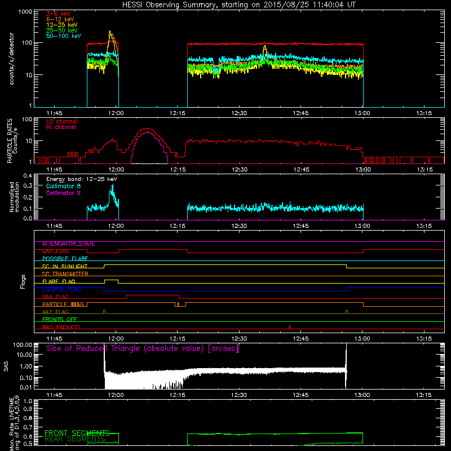This screenshot has height=451, width=451.
Task: Select the green 25-50 keV legend entry
Action: pyautogui.click(x=62, y=30)
